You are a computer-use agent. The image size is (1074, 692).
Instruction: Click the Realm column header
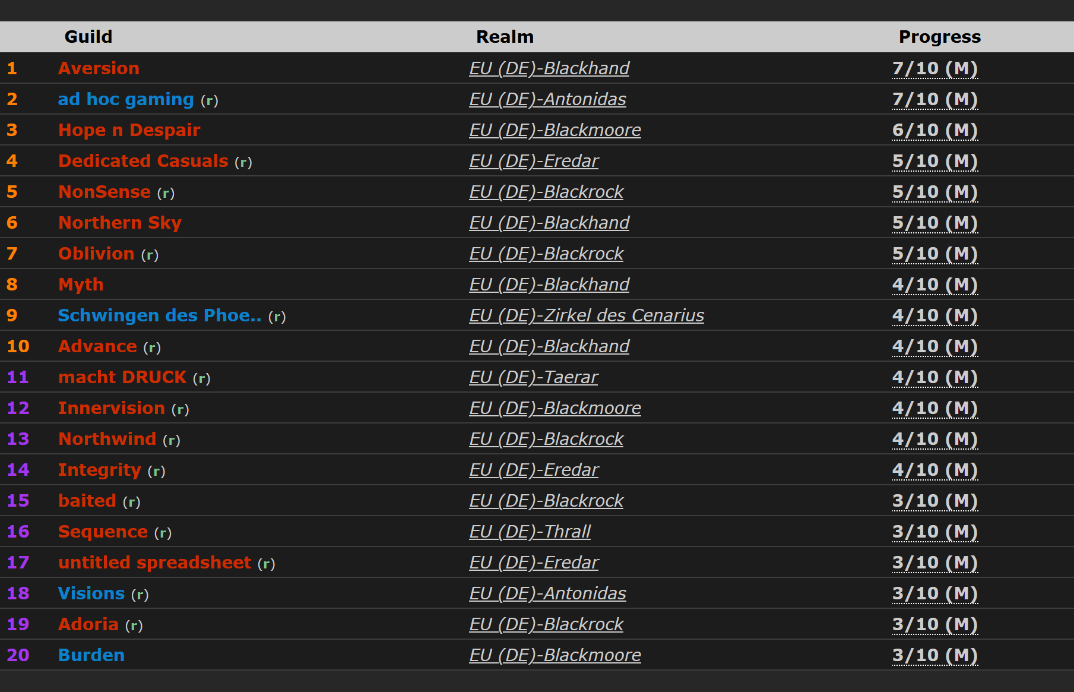[505, 37]
